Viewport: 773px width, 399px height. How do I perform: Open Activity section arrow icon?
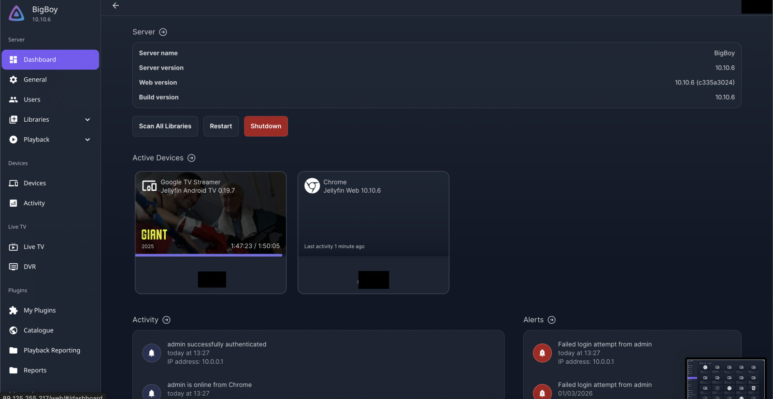[x=167, y=320]
